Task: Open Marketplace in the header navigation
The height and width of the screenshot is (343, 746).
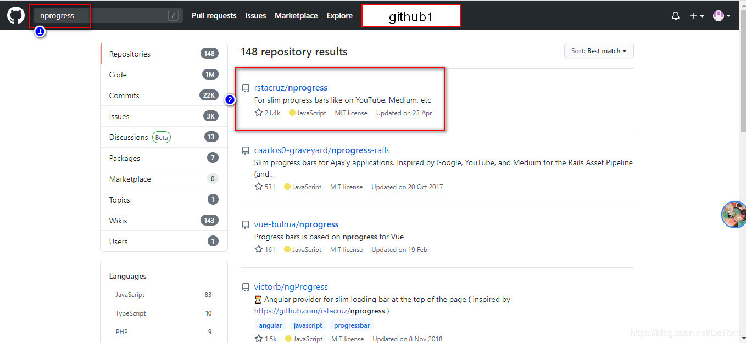Action: click(296, 16)
